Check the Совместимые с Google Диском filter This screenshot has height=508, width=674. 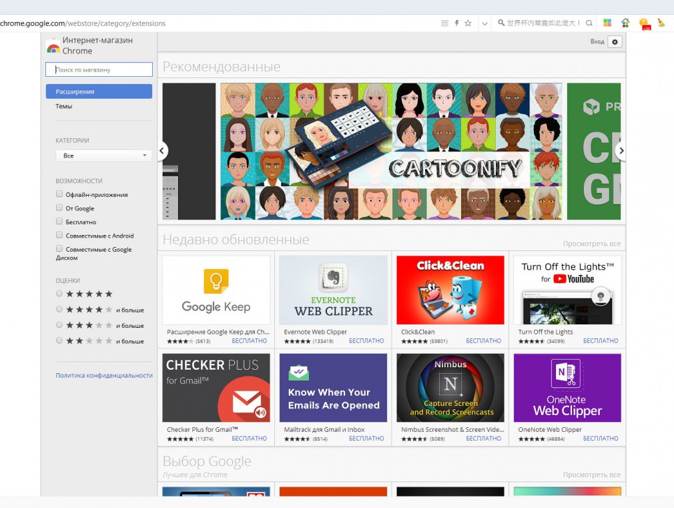(x=59, y=248)
